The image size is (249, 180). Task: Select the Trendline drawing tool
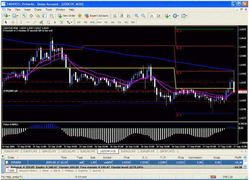(x=34, y=22)
